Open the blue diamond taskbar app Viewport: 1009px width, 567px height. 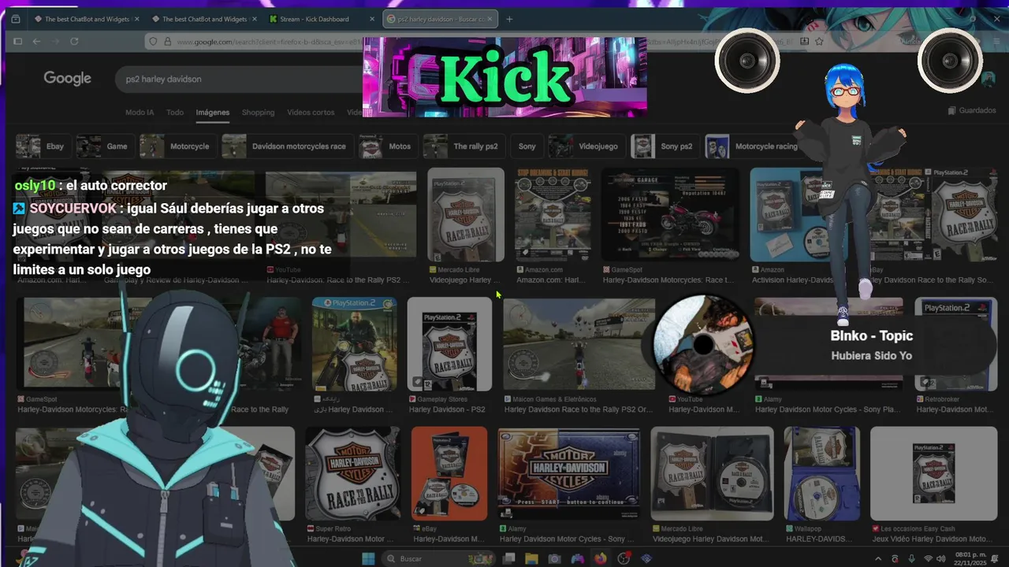click(x=646, y=558)
